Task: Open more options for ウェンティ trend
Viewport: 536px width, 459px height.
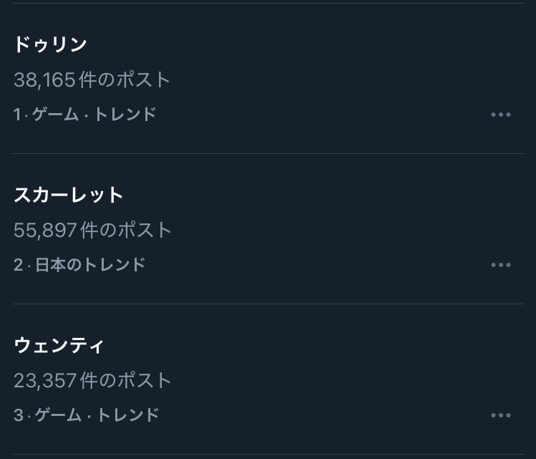Action: (x=501, y=415)
